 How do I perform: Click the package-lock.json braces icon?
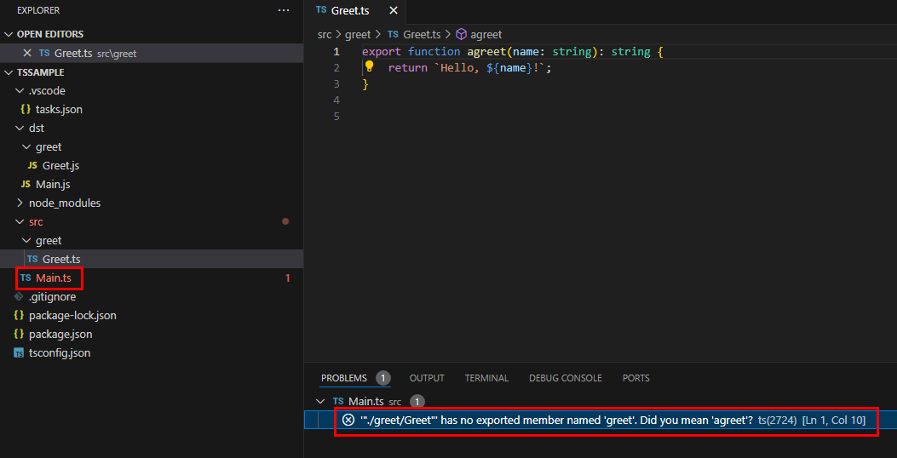tap(19, 316)
